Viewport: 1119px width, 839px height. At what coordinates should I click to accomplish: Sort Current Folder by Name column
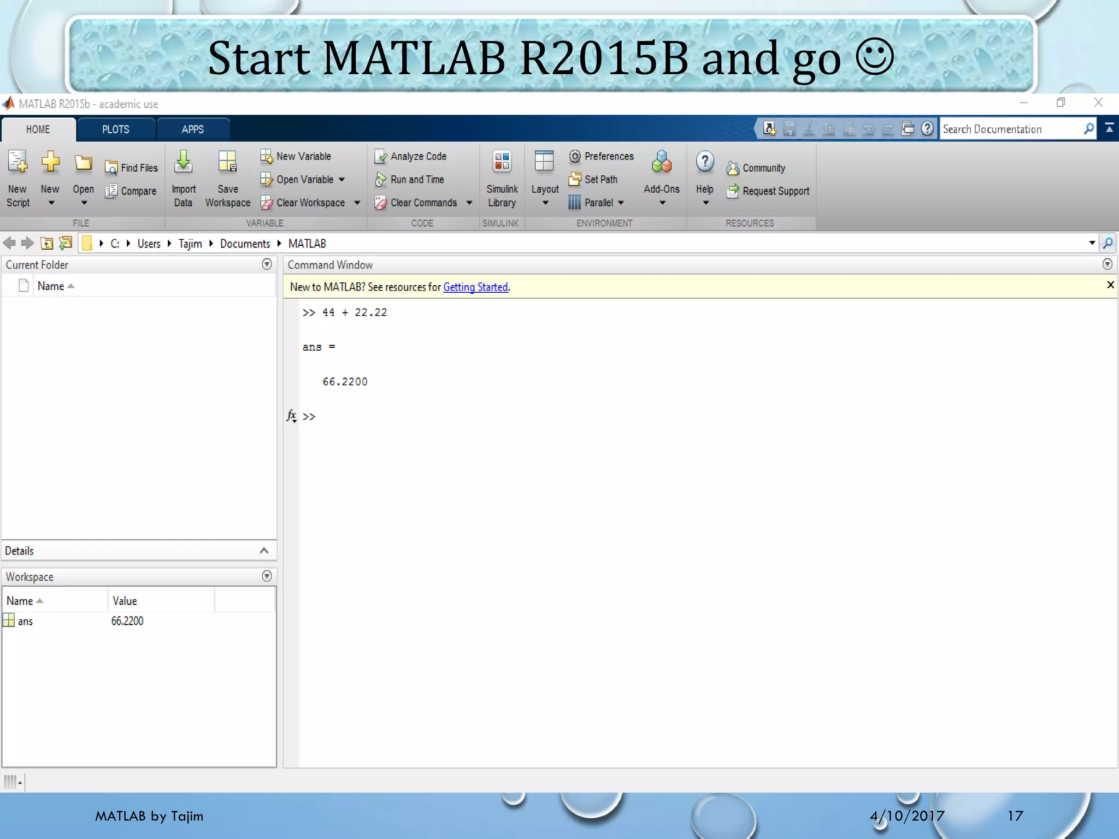pos(56,286)
